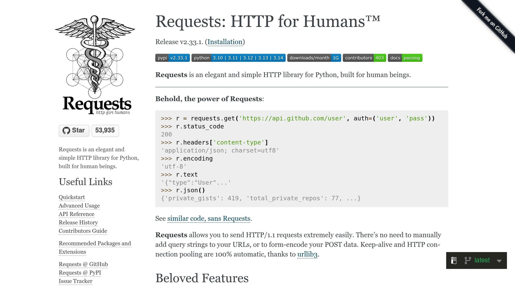Screen dimensions: 515x289
Task: Click the 'utf-8' output line
Action: tap(174, 167)
